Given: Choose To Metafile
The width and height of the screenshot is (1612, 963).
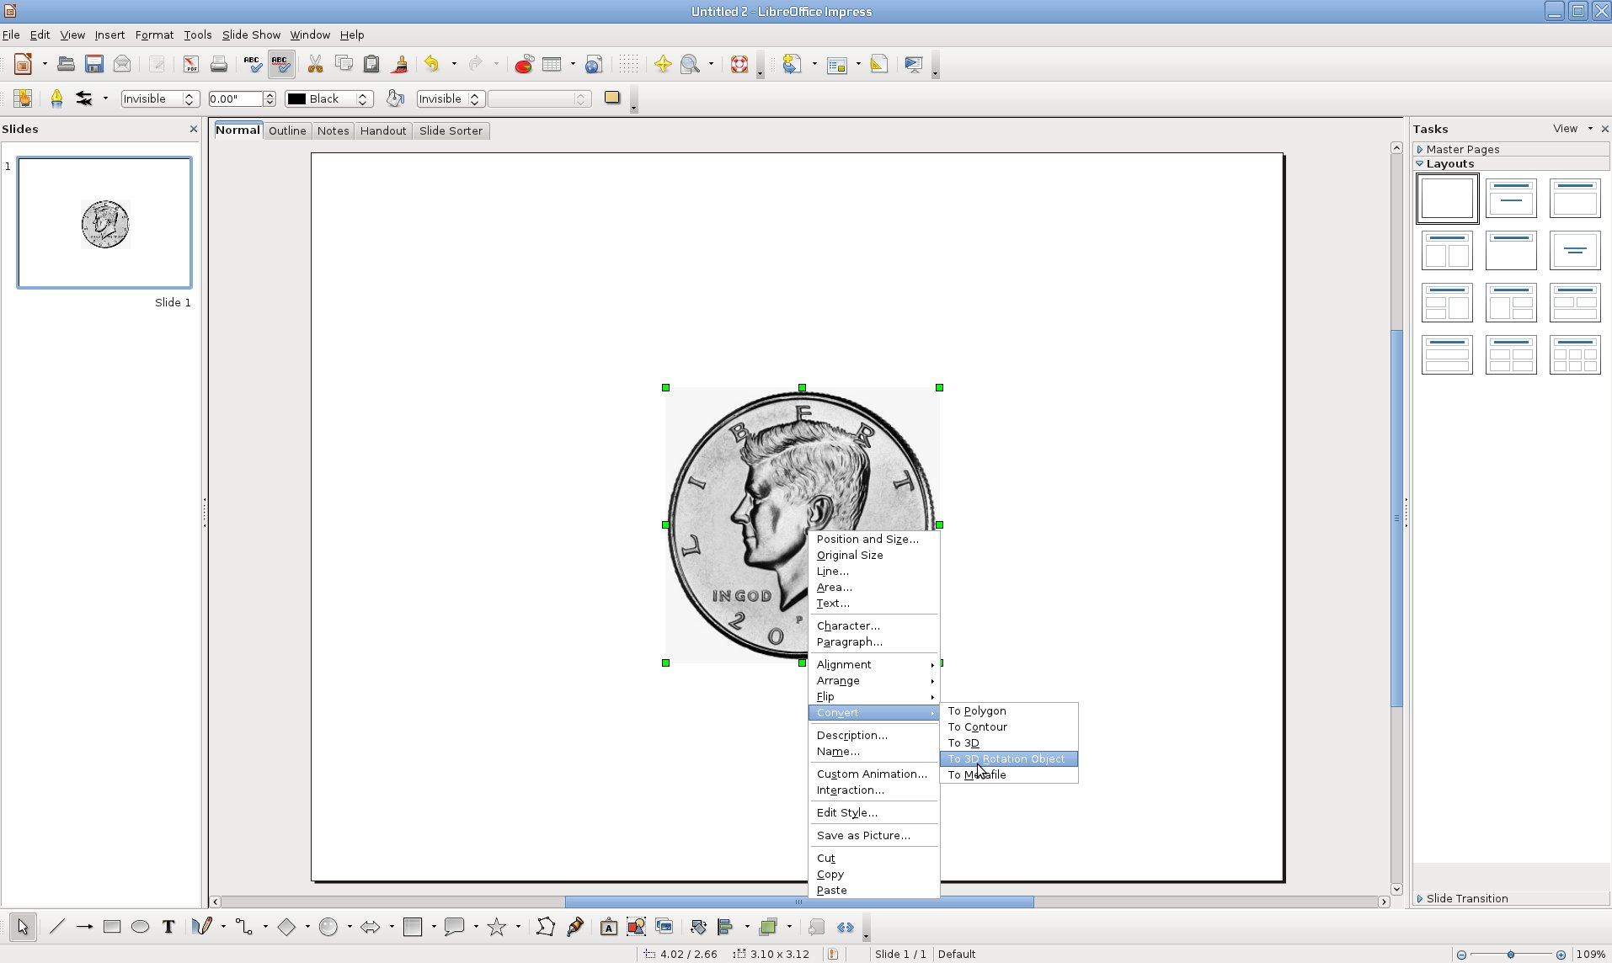Looking at the screenshot, I should click(1008, 774).
